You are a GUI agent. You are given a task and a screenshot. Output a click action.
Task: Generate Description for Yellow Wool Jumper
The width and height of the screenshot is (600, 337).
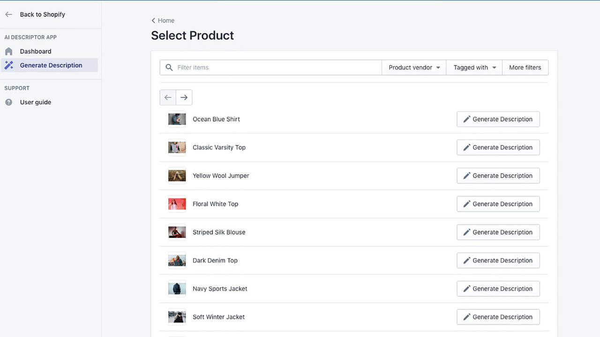pos(498,176)
